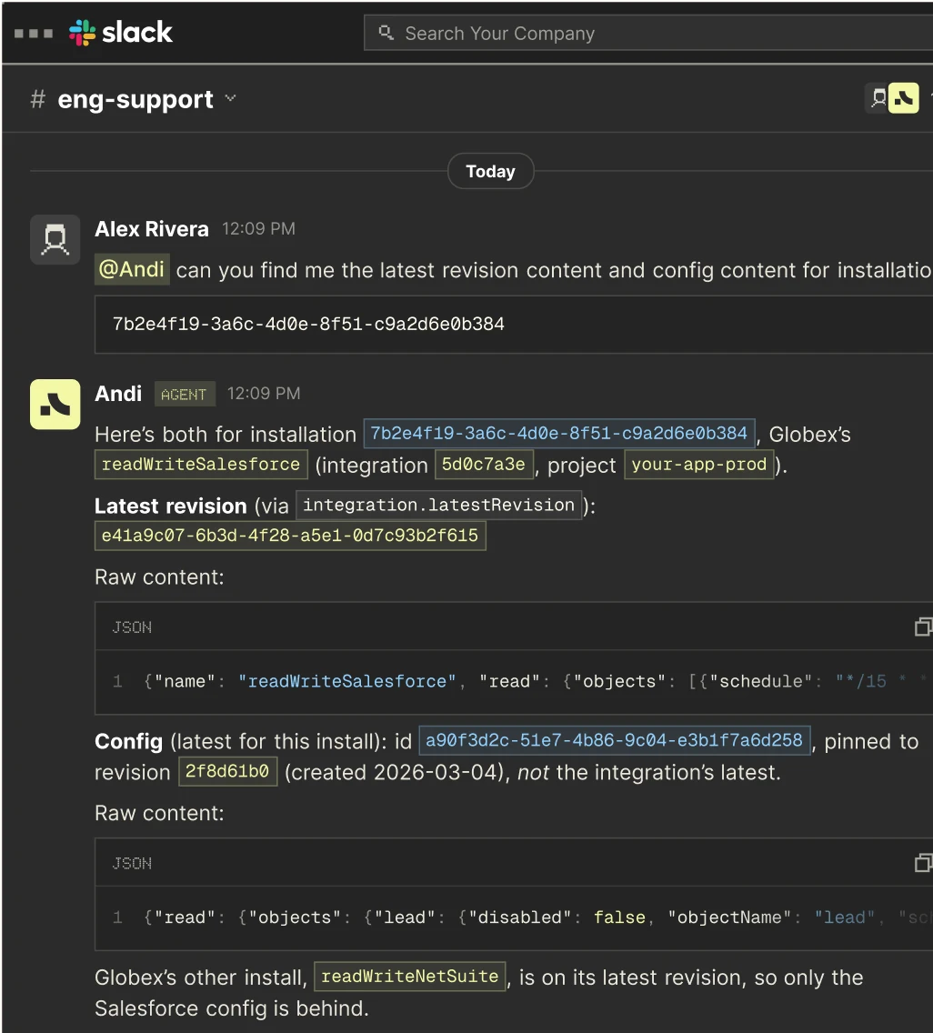
Task: Click the 12:09 PM timestamp on Andi's message
Action: [x=264, y=394]
